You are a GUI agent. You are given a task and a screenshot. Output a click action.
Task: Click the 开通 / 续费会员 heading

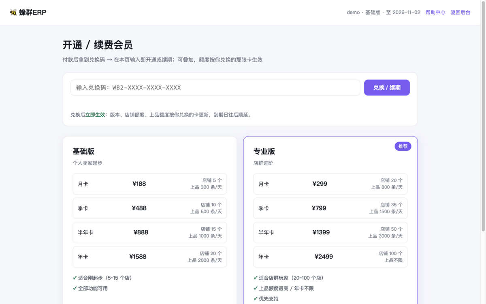[x=98, y=45]
